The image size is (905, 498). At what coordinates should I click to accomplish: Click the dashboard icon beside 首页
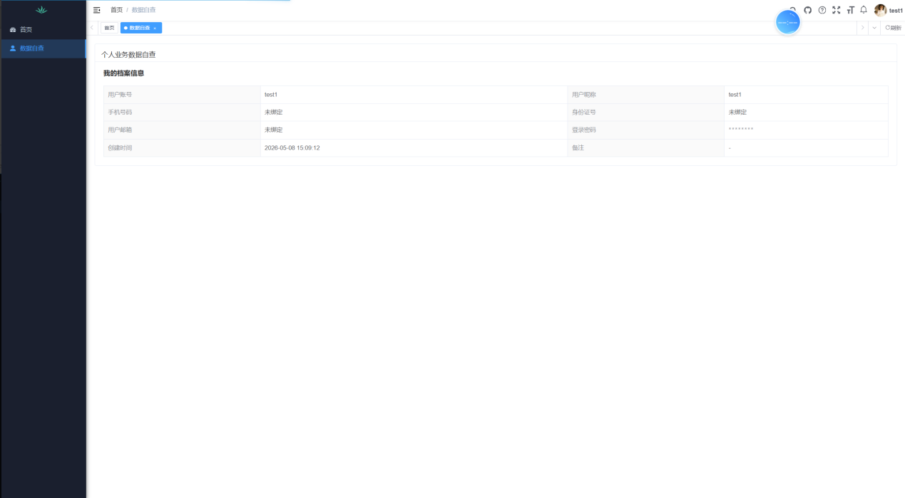tap(13, 30)
